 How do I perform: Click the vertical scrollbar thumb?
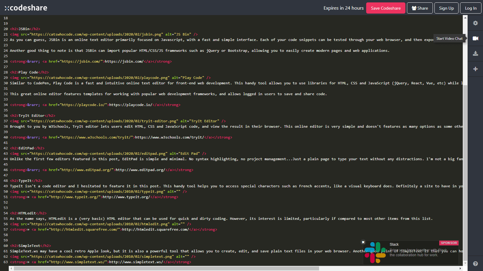(465, 173)
